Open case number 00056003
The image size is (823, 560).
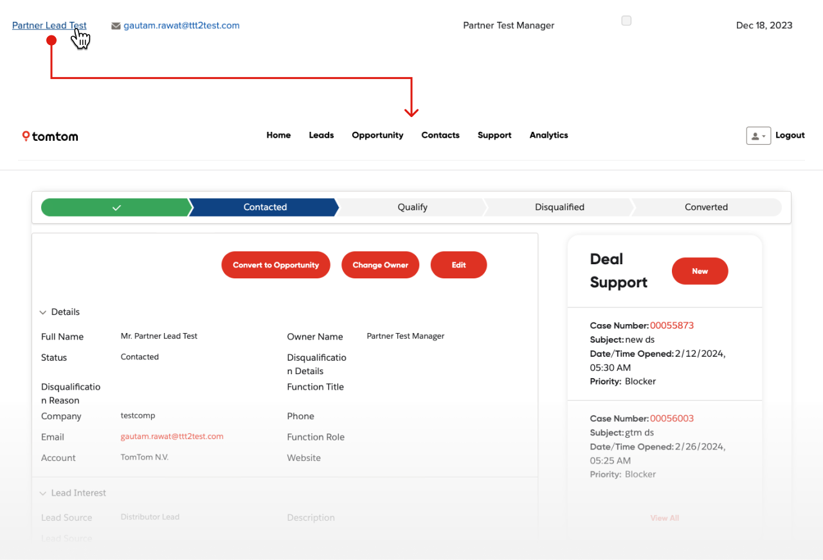coord(672,419)
